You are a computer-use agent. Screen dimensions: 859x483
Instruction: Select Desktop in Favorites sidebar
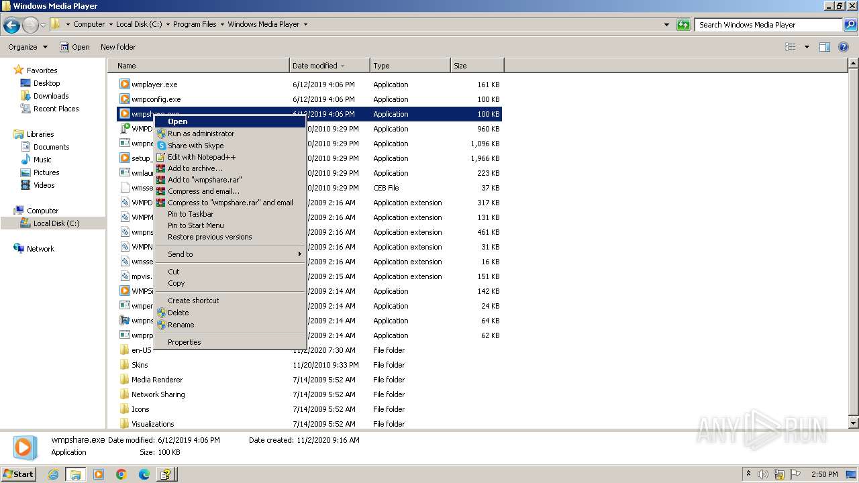46,83
